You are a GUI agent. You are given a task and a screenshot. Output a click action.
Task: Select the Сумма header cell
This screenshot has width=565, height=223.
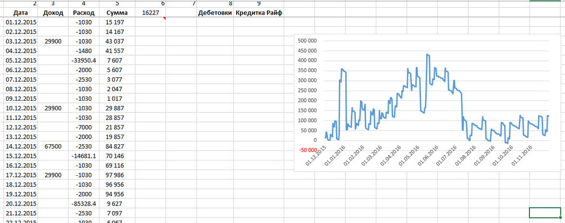pyautogui.click(x=117, y=13)
